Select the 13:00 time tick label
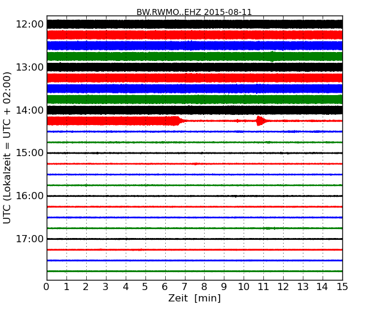Image resolution: width=389 pixels, height=311 pixels. [30, 67]
